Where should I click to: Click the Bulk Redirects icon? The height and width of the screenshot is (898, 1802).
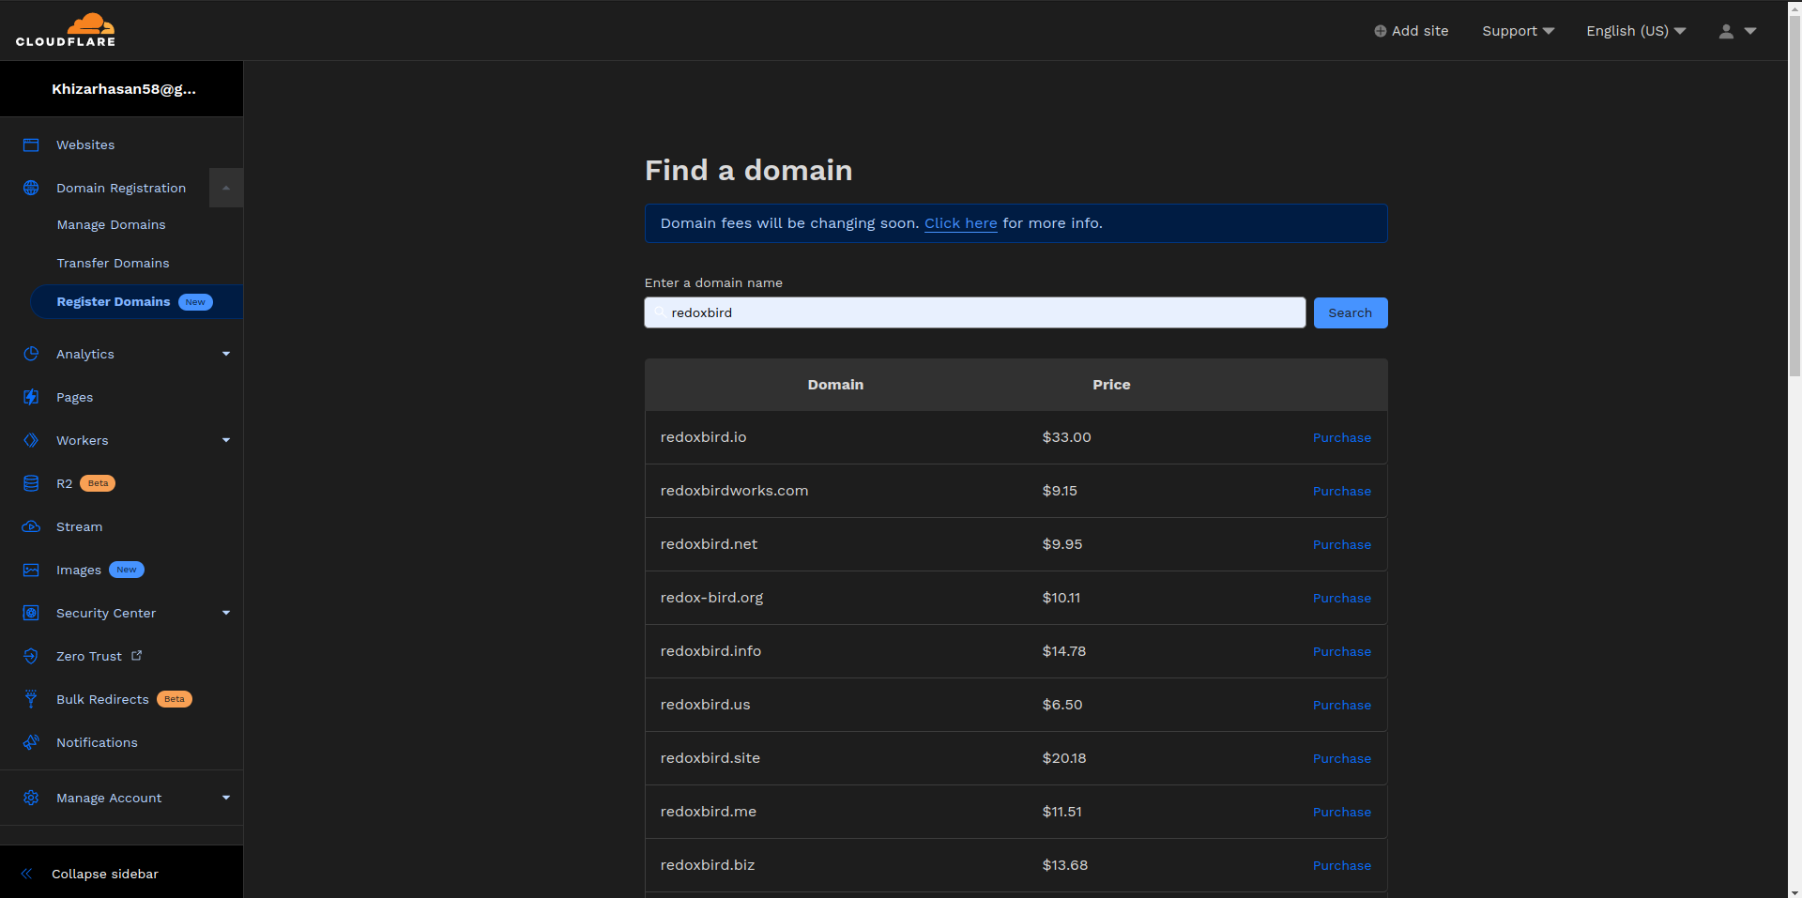coord(31,699)
